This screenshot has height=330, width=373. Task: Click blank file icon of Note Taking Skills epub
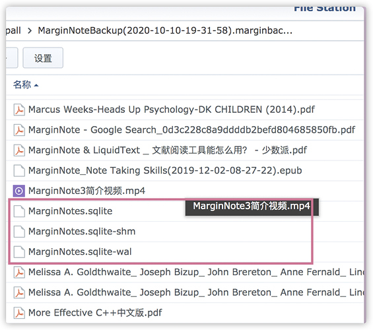point(19,171)
